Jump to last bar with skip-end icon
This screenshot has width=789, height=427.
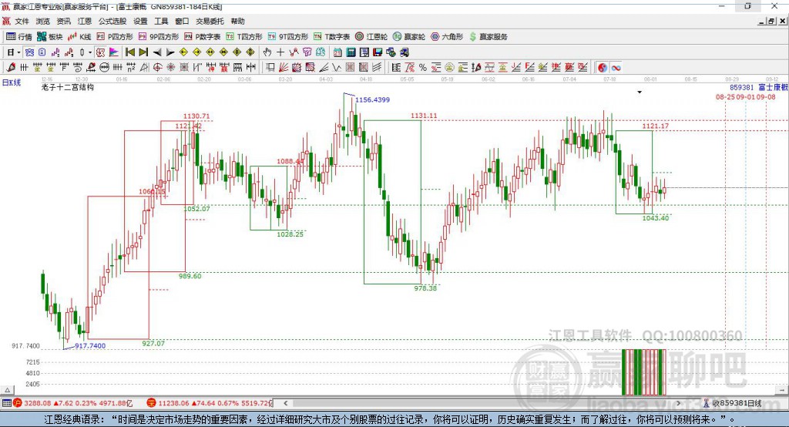coord(143,52)
